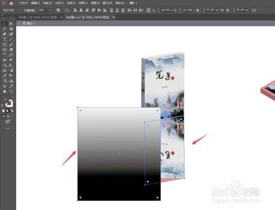
Task: Select the Symbol Sprayer tool
Action: coord(4,81)
